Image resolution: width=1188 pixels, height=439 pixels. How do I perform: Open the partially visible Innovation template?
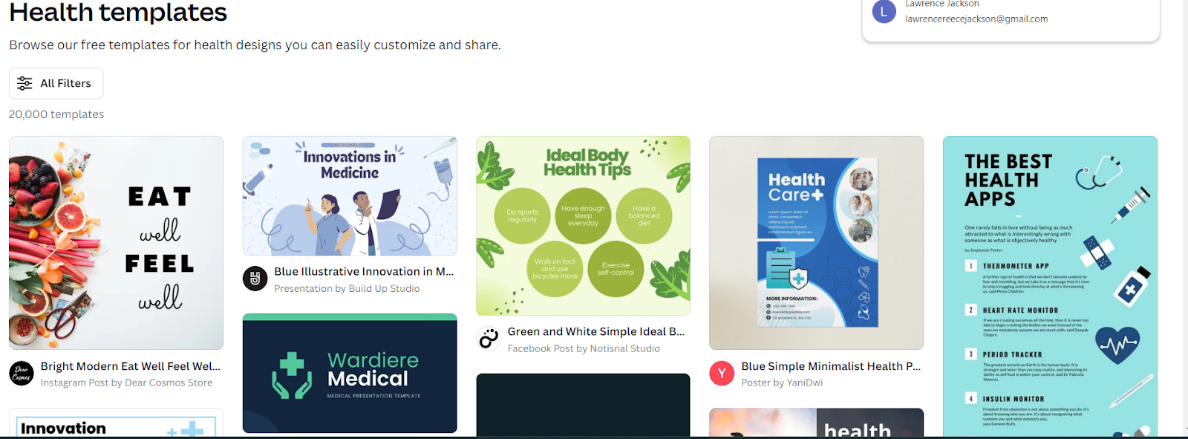click(116, 423)
